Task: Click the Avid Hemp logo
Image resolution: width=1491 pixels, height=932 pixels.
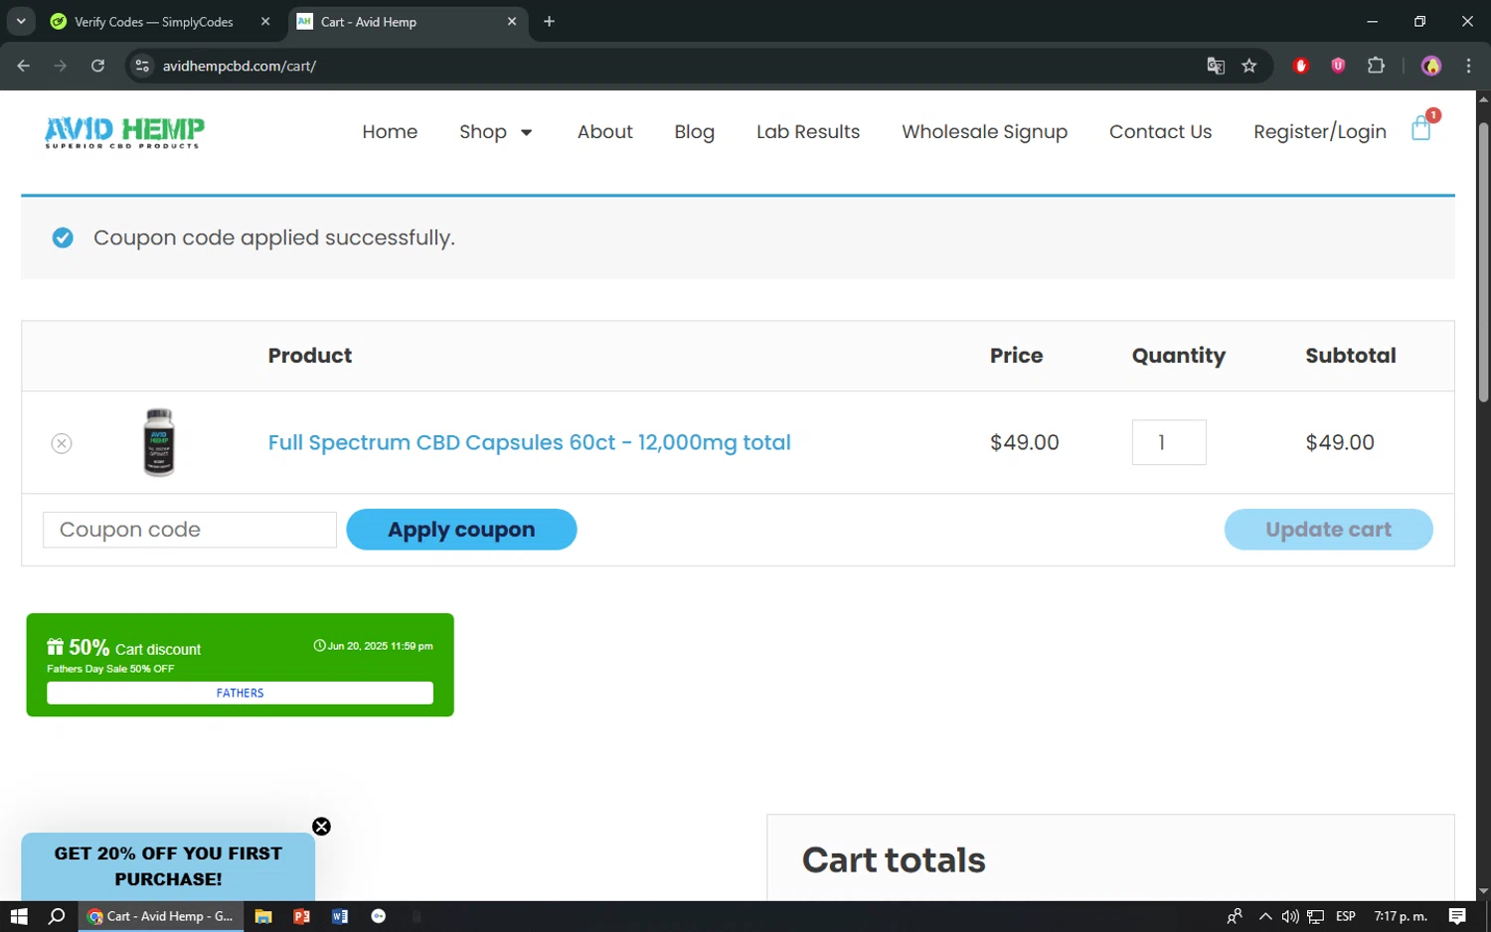Action: [124, 132]
